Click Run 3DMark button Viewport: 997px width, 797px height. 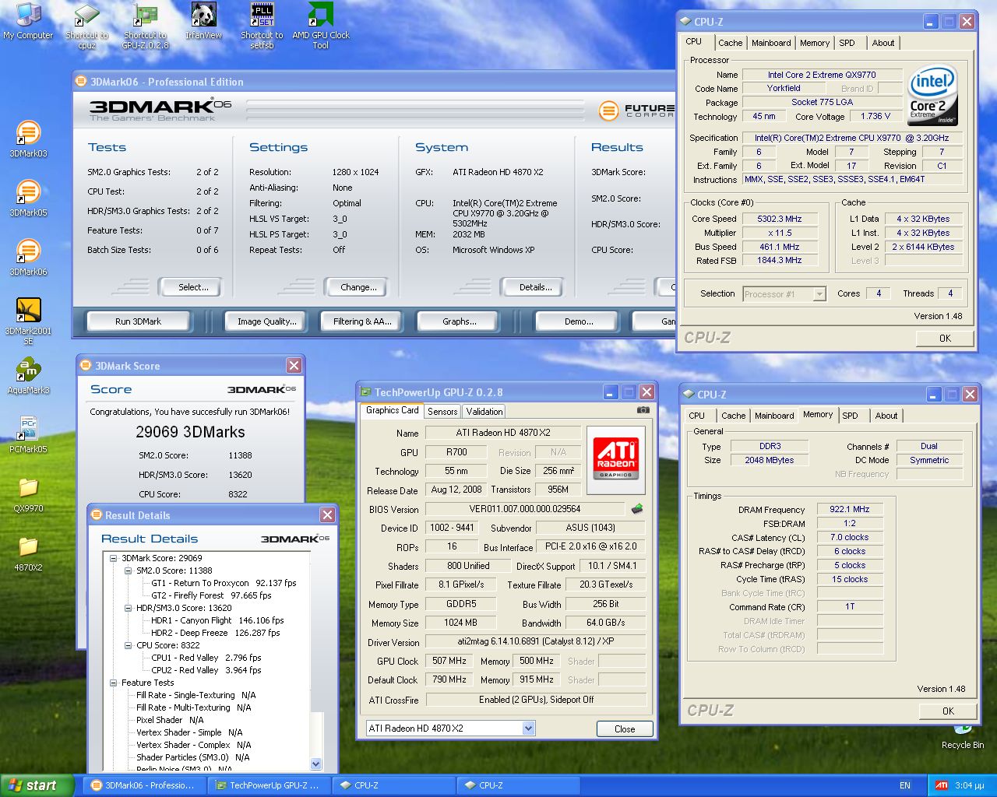[138, 321]
